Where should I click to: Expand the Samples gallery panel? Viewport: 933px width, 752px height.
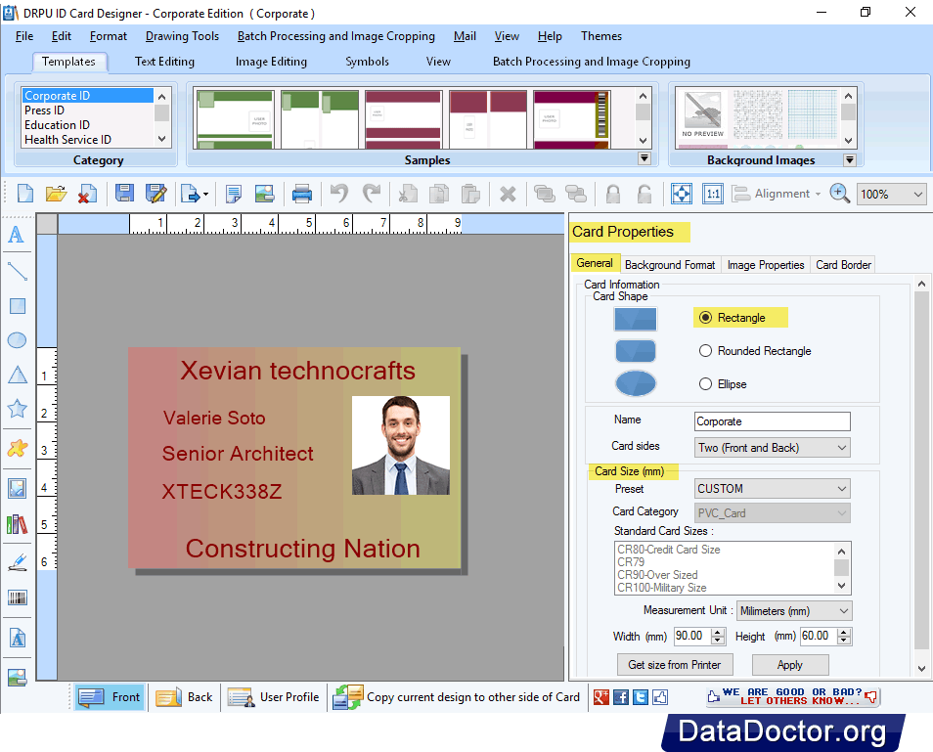[644, 158]
